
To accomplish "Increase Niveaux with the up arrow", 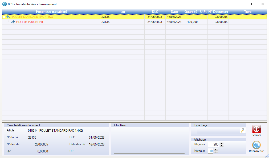I will tap(215, 150).
